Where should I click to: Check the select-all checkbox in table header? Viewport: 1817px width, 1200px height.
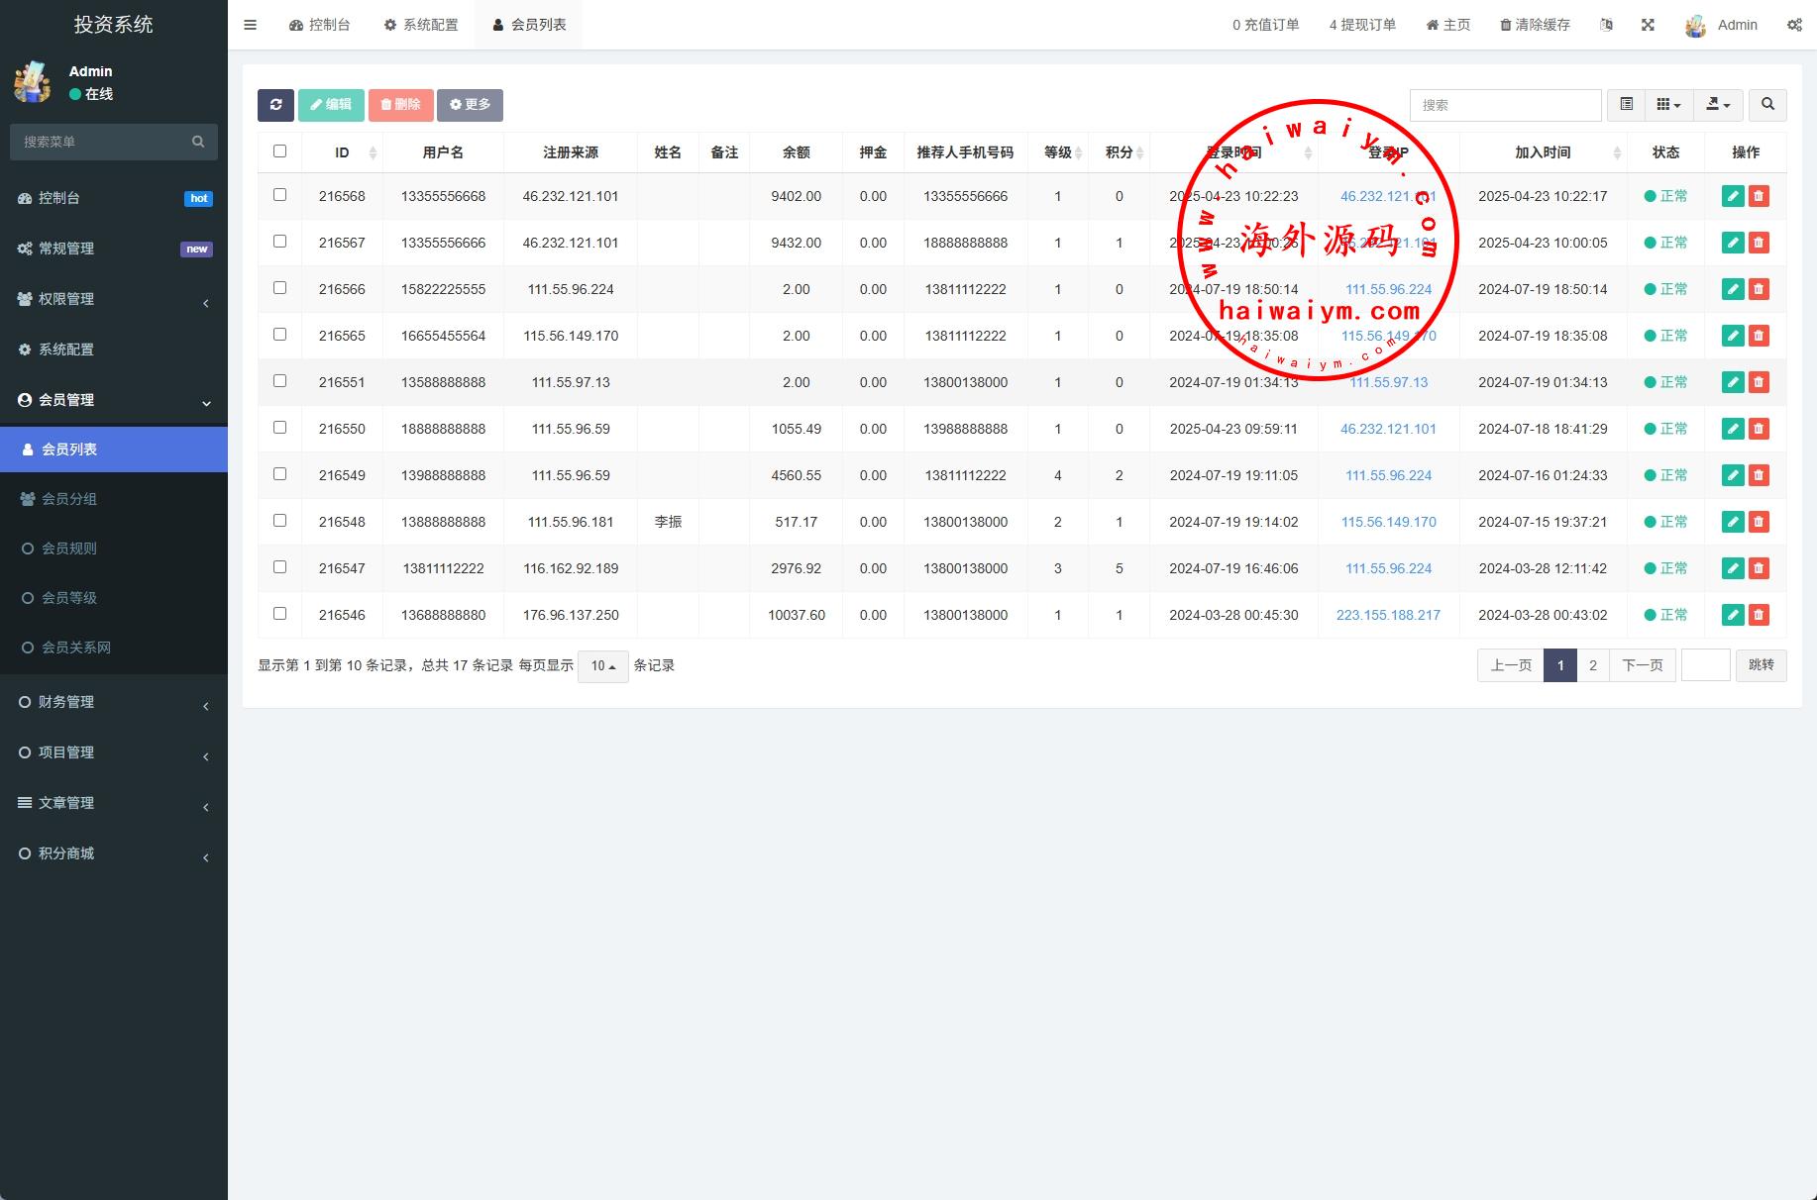[279, 151]
